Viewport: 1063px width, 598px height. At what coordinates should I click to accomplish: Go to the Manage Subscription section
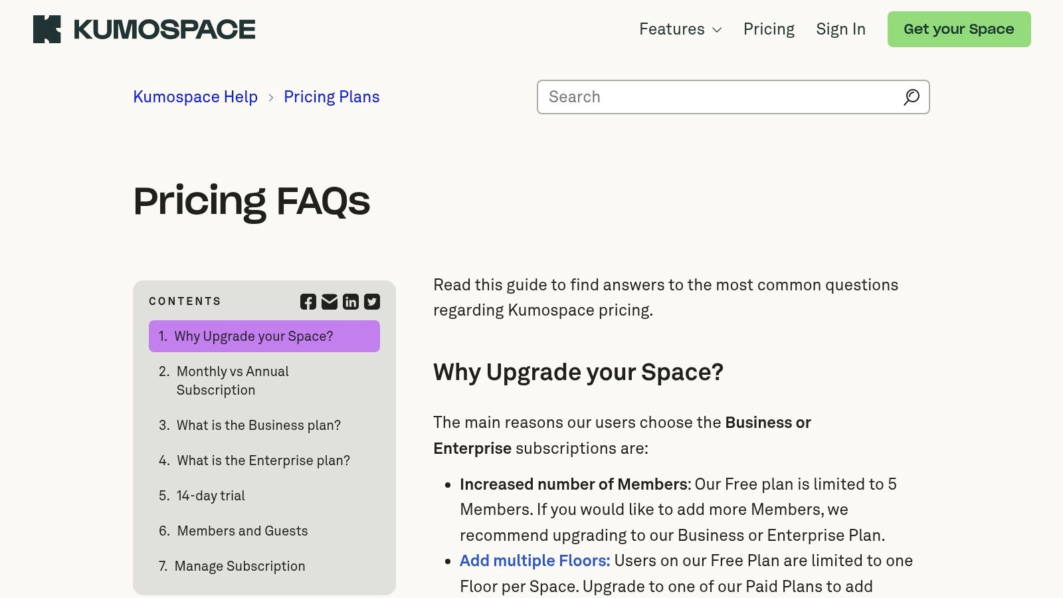point(239,565)
